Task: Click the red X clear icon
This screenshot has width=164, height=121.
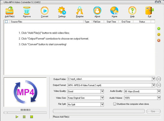Action: 159,40
